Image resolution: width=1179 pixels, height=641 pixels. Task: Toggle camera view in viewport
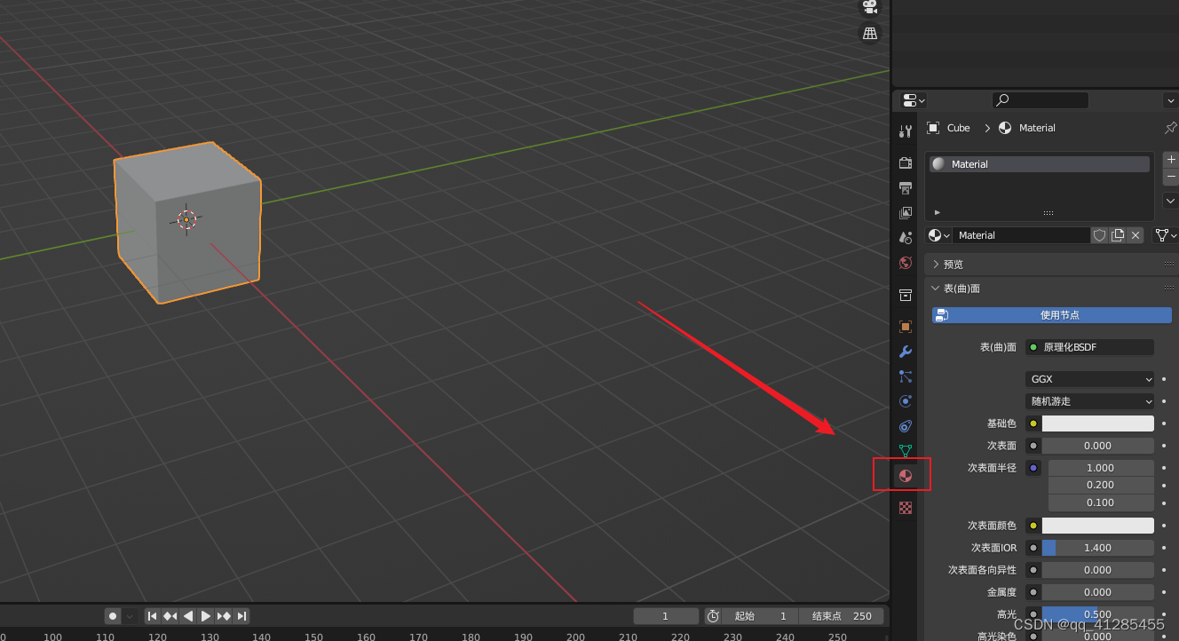click(x=870, y=7)
